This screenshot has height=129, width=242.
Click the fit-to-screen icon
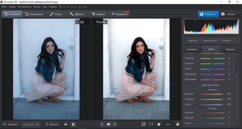tap(144, 124)
